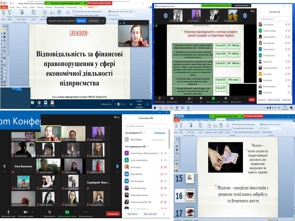Select slide 16 thumbnail in bottom-right PowerPoint

[190, 195]
